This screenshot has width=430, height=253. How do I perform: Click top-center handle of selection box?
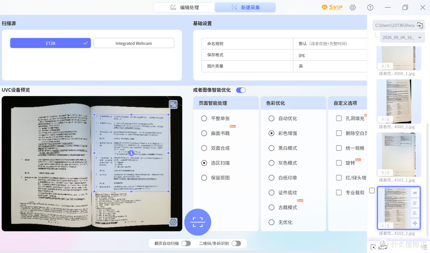[x=131, y=114]
